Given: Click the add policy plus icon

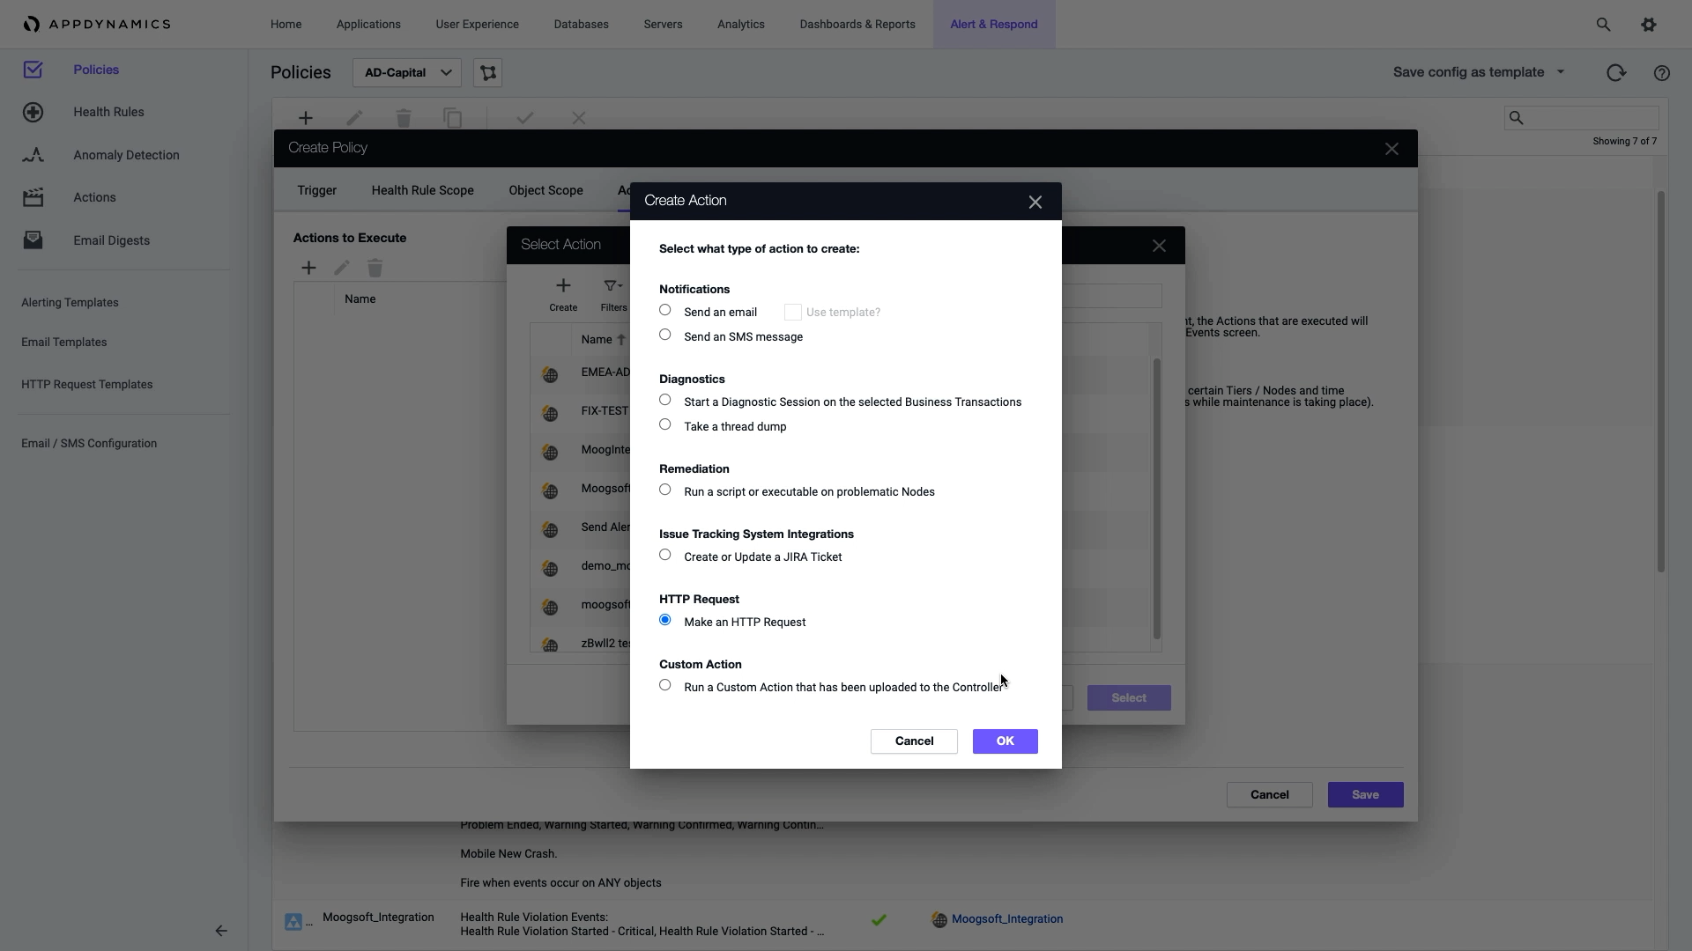Looking at the screenshot, I should pos(306,118).
